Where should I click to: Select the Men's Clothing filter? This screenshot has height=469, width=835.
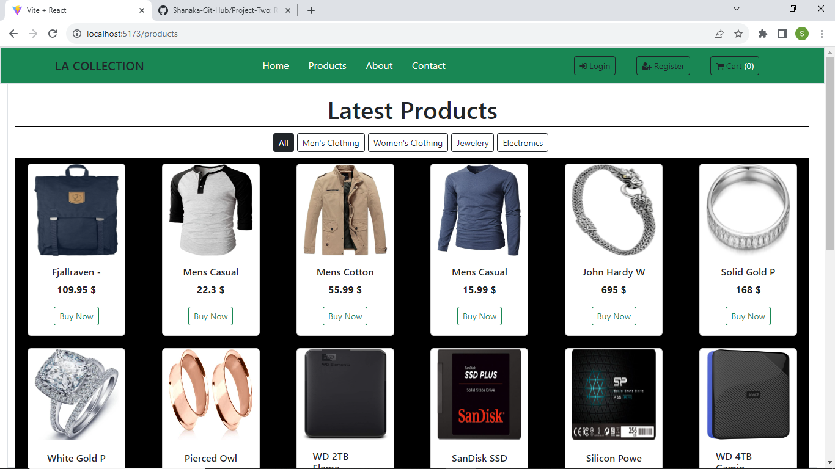pos(331,142)
